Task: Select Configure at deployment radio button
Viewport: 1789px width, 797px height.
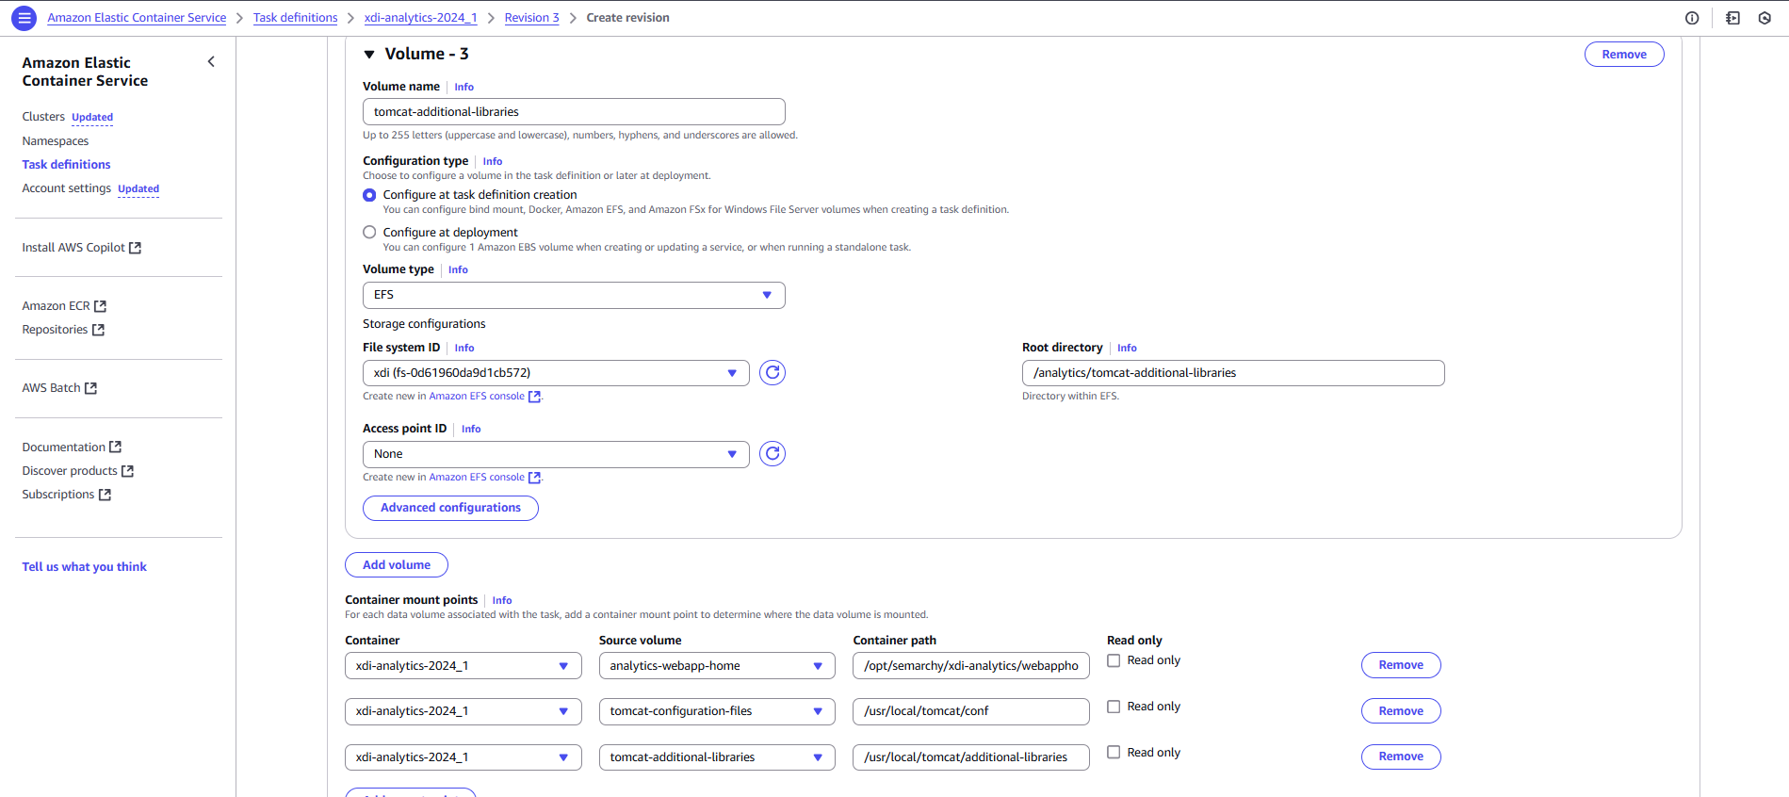Action: 369,232
